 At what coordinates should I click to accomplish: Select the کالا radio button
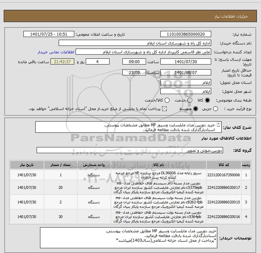pos(207,100)
